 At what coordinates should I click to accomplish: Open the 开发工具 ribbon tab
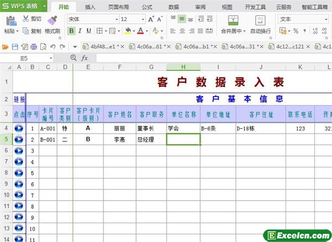tap(255, 7)
